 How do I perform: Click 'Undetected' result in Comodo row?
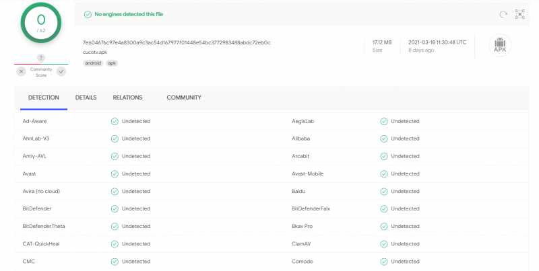[x=406, y=261]
